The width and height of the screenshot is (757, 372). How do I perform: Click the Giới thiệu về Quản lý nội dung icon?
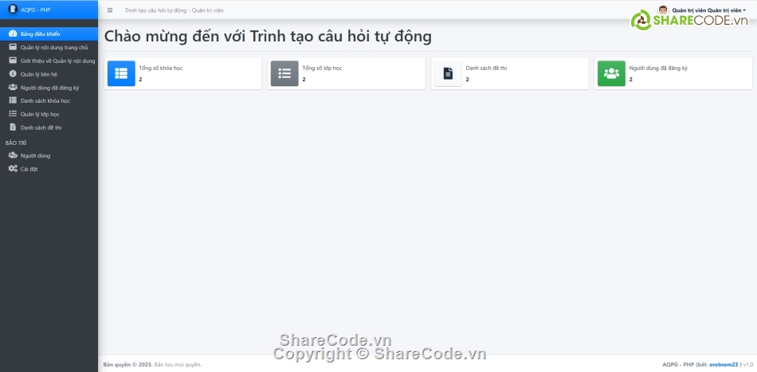(13, 61)
